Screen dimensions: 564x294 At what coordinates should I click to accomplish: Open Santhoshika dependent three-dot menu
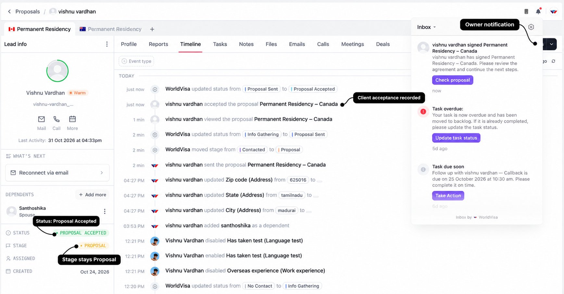click(x=105, y=211)
